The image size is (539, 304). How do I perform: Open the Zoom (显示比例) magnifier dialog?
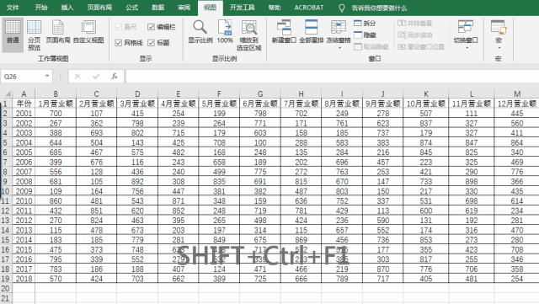coord(200,32)
